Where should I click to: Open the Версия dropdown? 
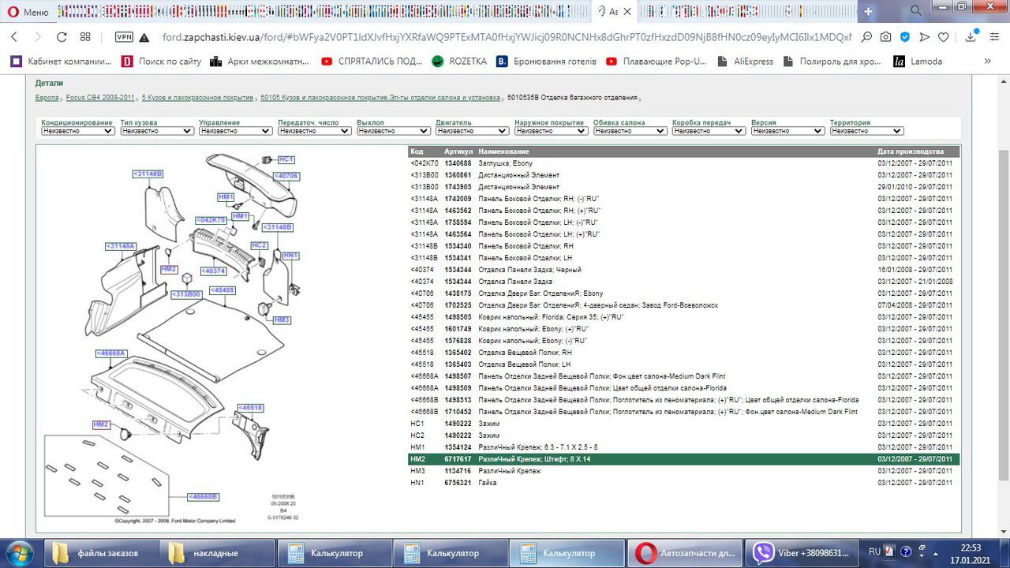click(787, 131)
